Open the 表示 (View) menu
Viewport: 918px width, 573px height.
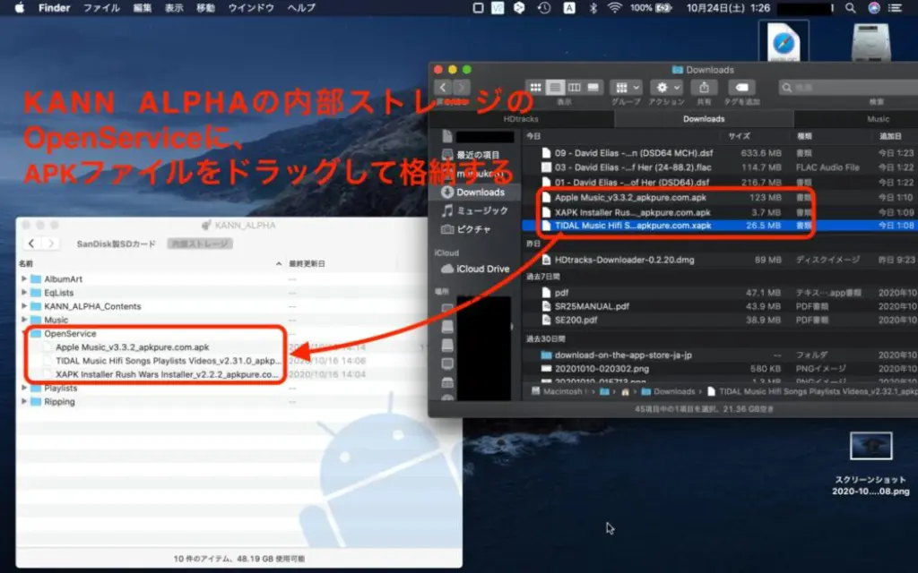pos(174,7)
